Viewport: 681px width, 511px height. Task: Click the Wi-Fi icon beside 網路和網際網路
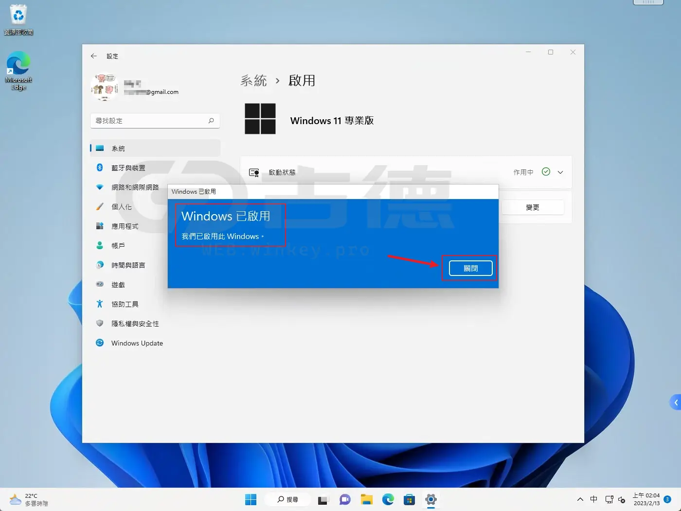coord(100,187)
